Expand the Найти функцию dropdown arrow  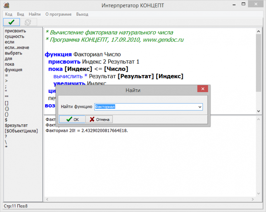click(200, 107)
